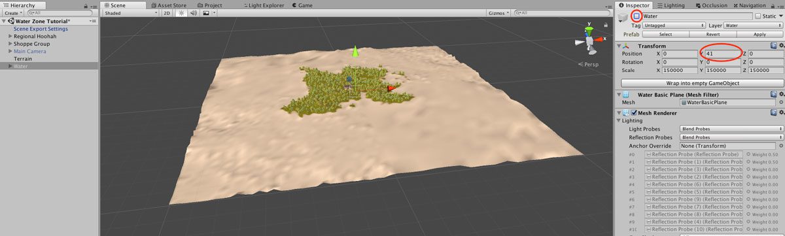Open the Tag dropdown (Untagged)
Screen dimensions: 785x236
click(x=674, y=25)
